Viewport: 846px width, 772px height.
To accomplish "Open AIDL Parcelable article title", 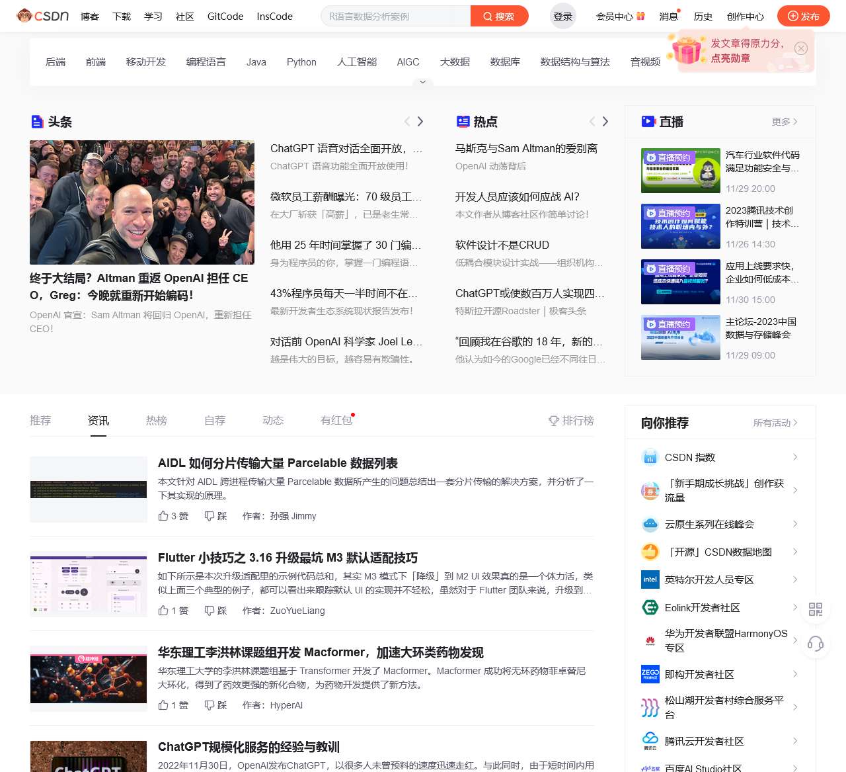I will pos(278,463).
